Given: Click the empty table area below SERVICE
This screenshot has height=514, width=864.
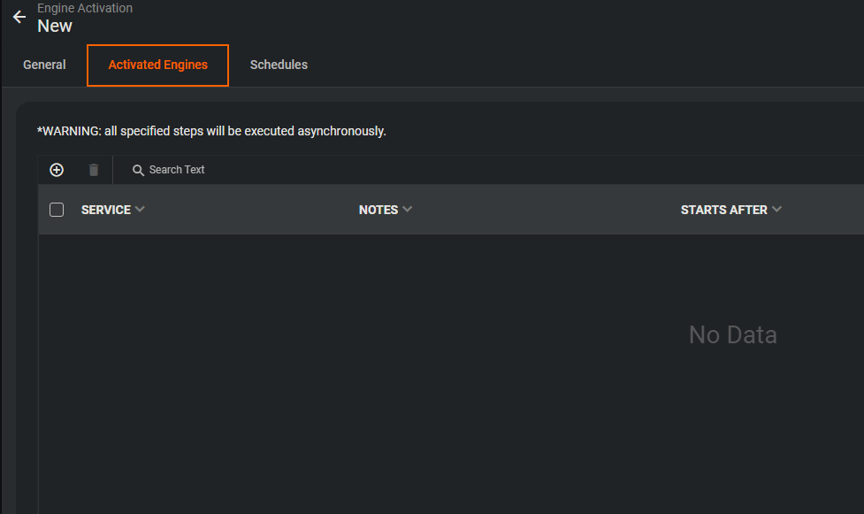Looking at the screenshot, I should click(177, 354).
